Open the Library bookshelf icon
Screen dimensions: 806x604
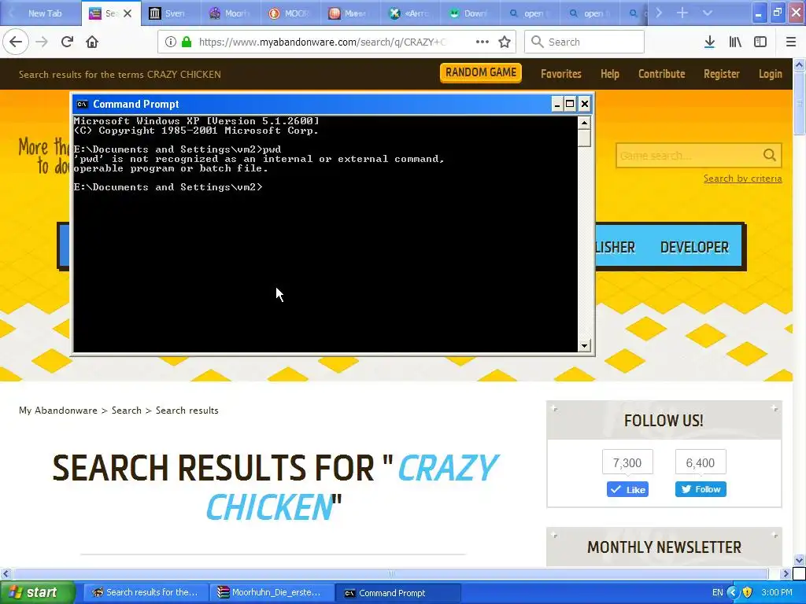735,42
